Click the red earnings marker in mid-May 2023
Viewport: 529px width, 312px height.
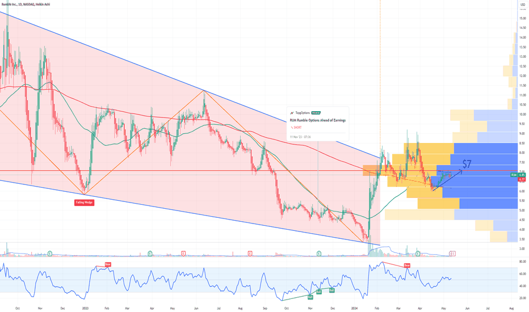click(x=183, y=253)
